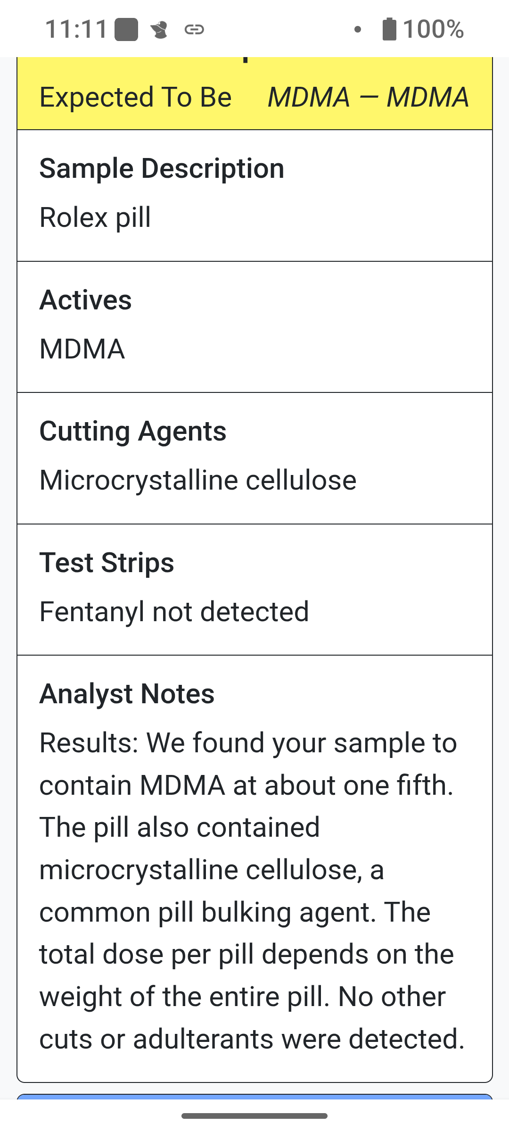509x1132 pixels.
Task: Tap the Fentanyl not detected result
Action: click(x=174, y=611)
